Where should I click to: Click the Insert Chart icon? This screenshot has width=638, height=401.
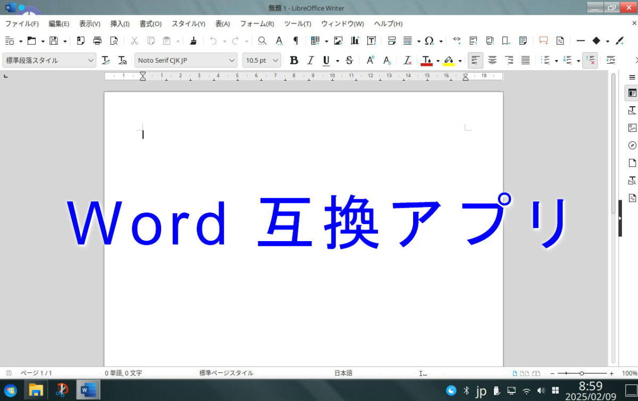[355, 40]
